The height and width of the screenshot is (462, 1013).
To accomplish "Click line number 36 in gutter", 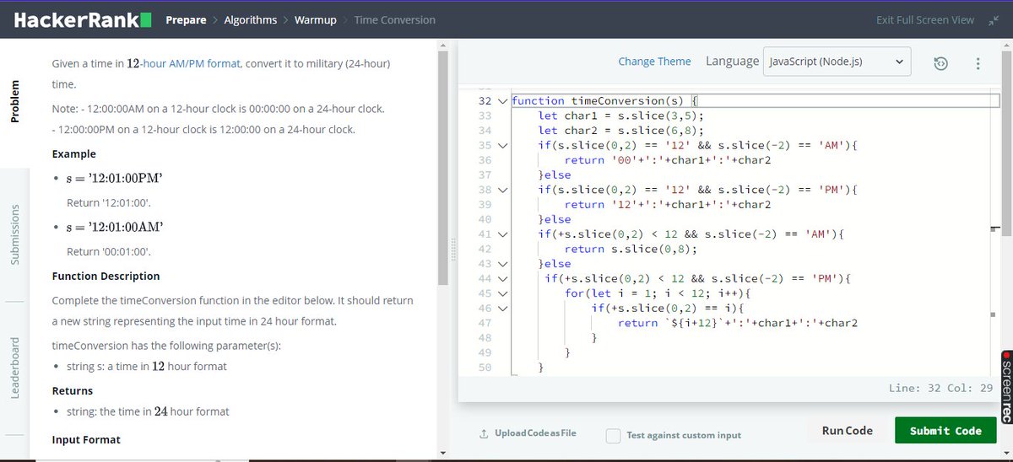I will pyautogui.click(x=484, y=160).
